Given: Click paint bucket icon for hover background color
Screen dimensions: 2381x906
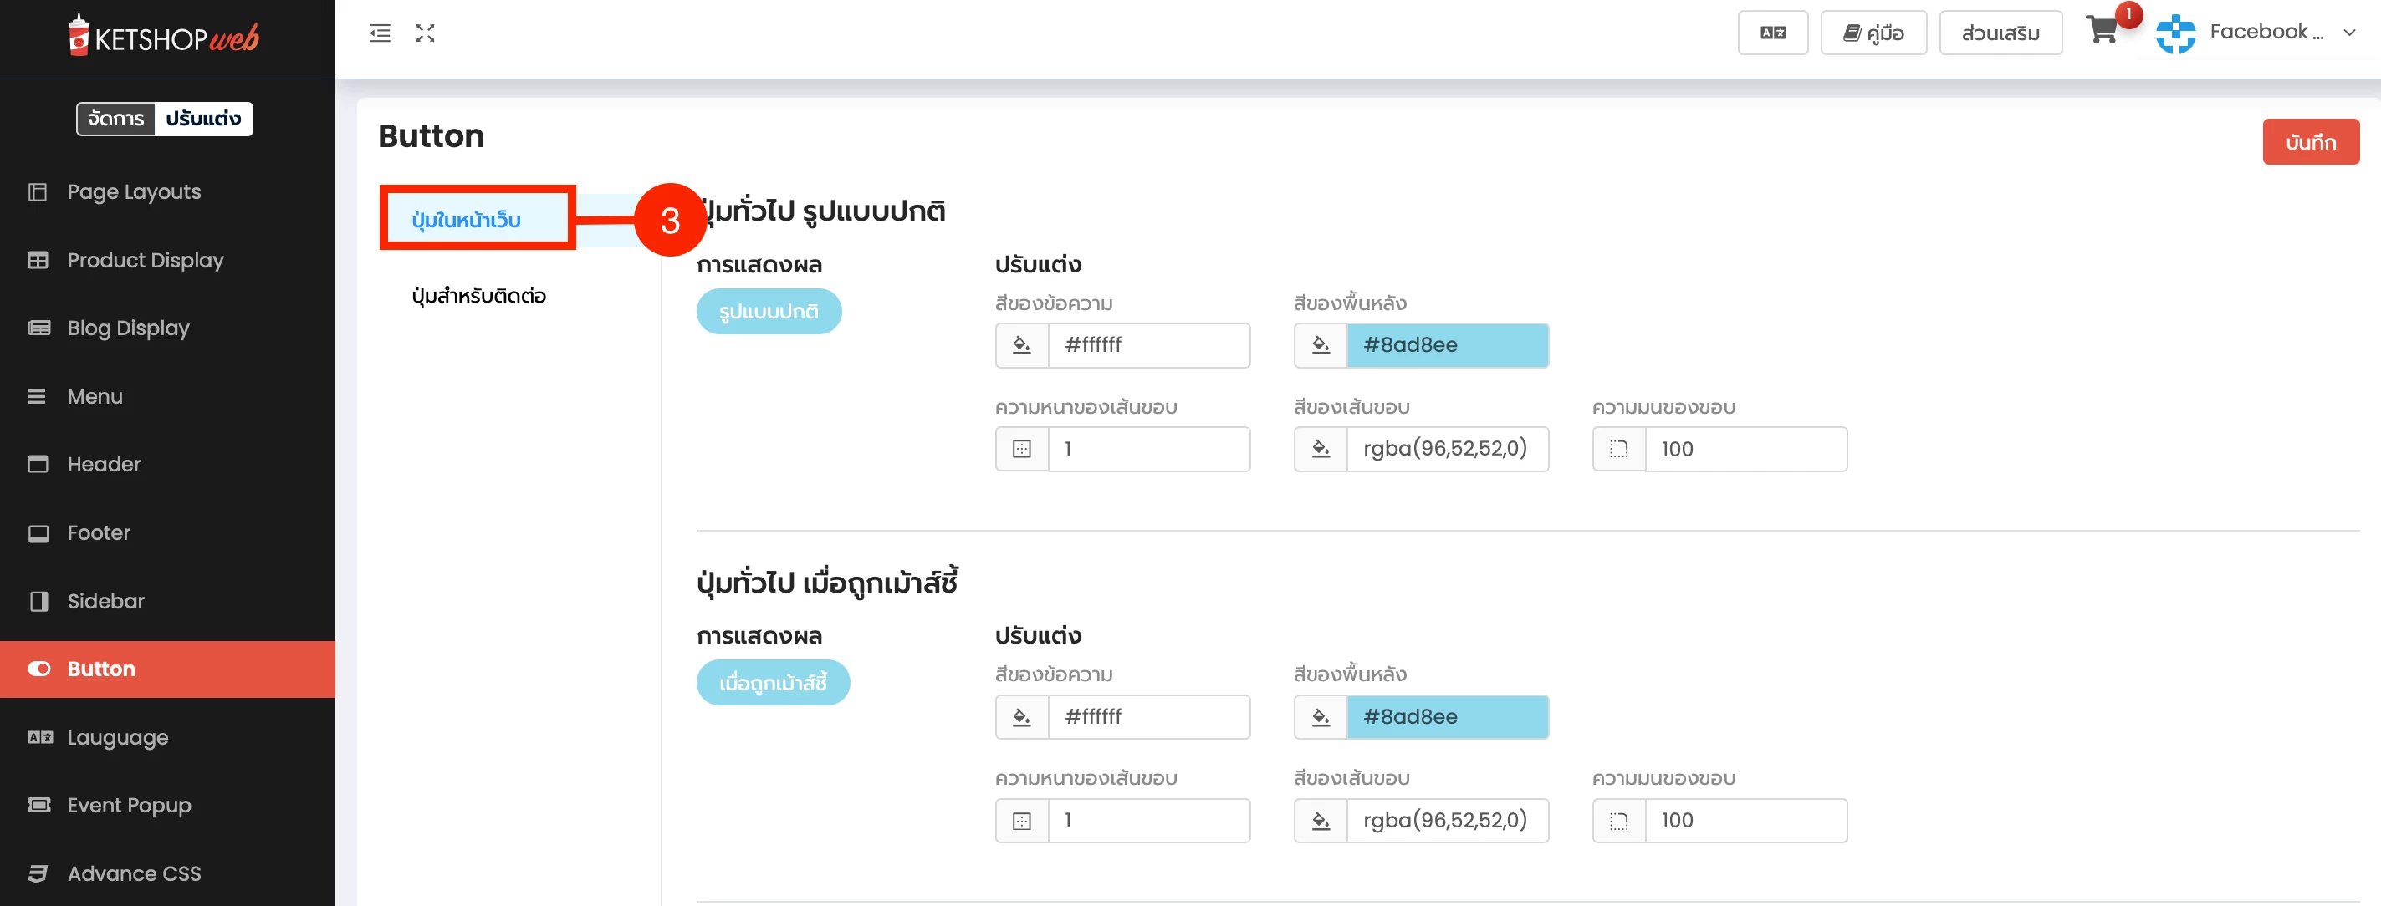Looking at the screenshot, I should (x=1320, y=716).
